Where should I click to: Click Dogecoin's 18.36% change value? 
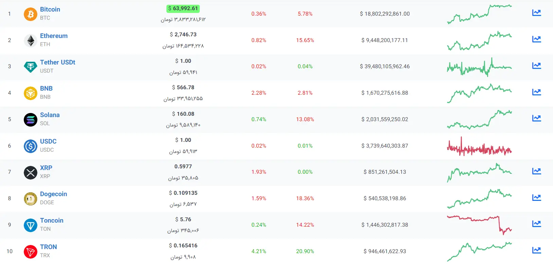305,199
